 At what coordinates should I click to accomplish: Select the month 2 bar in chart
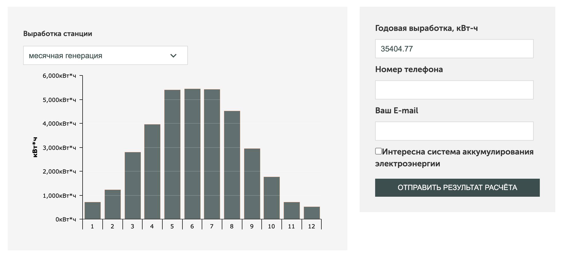pos(113,204)
